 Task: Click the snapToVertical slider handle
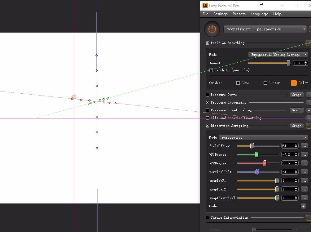[277, 198]
